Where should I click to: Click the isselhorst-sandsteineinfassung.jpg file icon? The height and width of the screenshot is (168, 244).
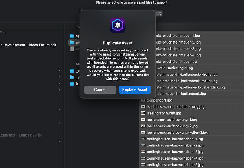click(x=143, y=106)
